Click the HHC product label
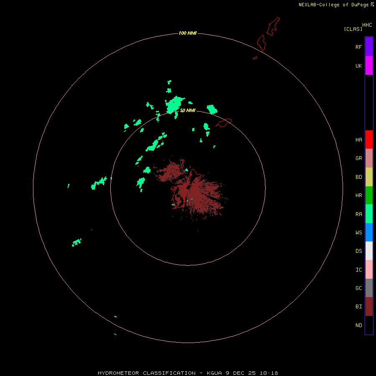The width and height of the screenshot is (376, 376). (367, 25)
